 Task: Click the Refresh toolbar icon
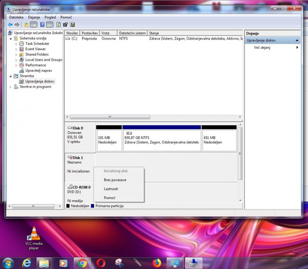[59, 25]
